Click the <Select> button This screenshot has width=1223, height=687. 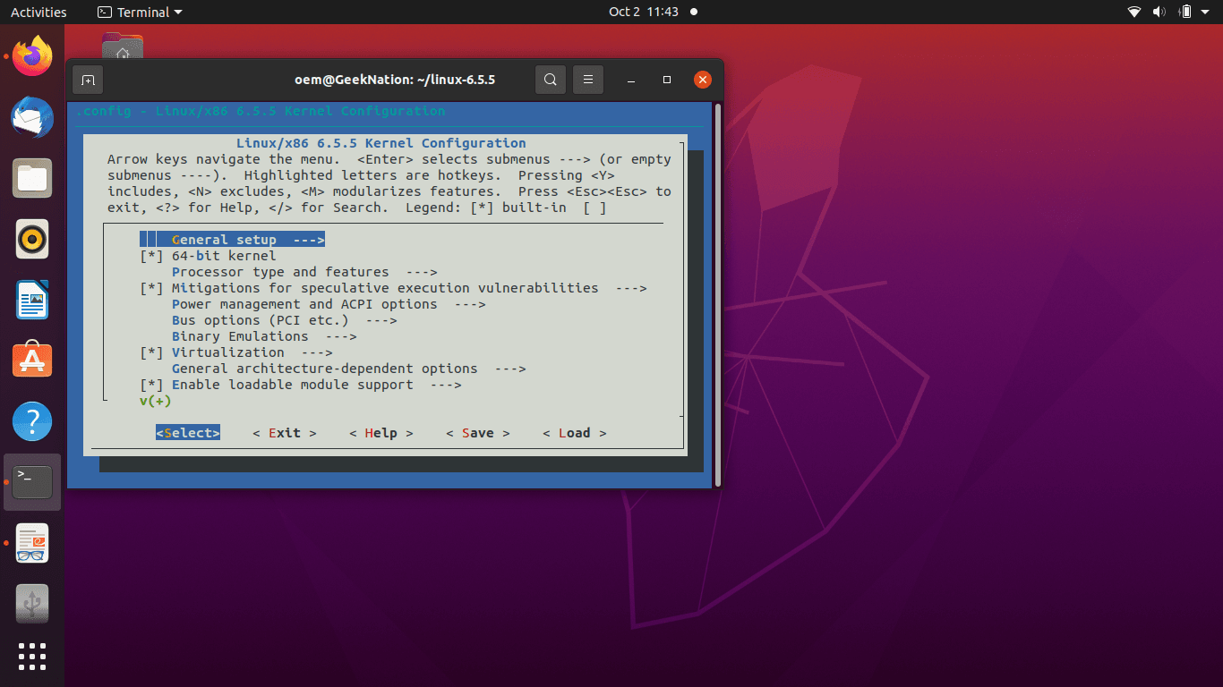click(188, 433)
